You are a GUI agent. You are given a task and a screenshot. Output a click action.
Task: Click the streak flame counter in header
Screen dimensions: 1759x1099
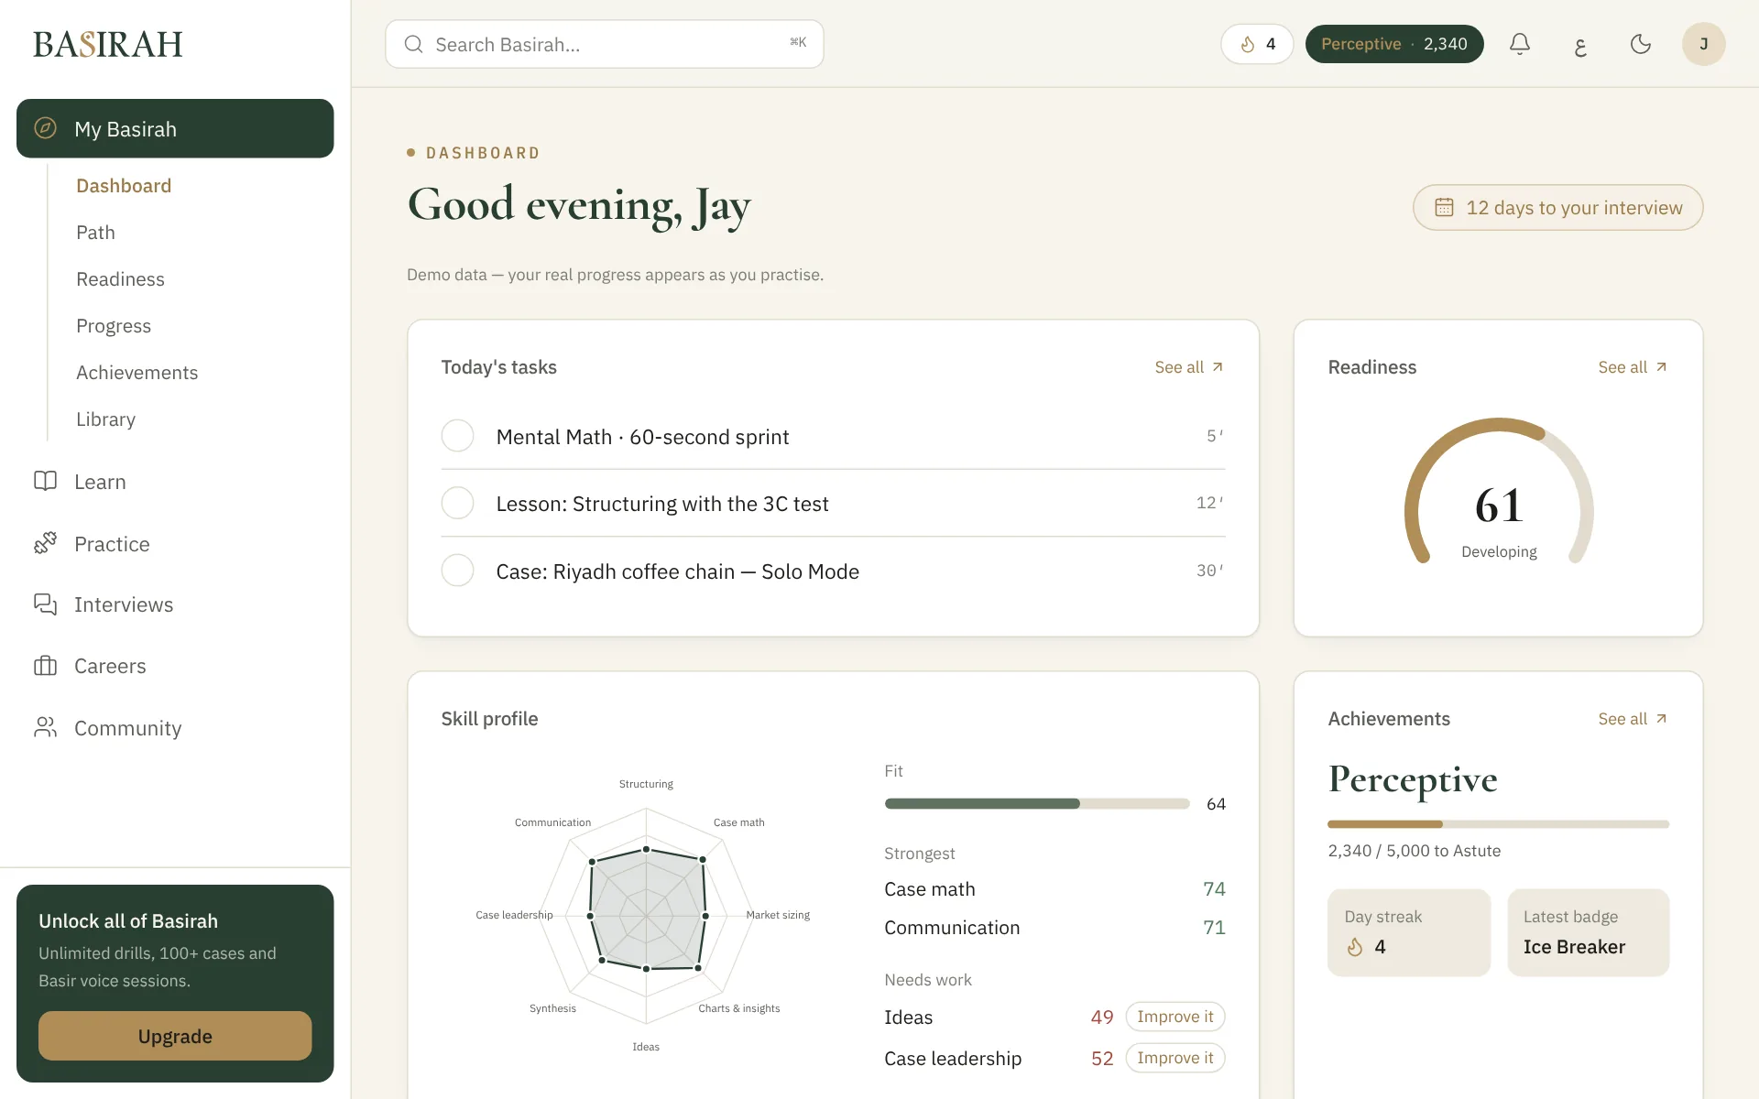click(1257, 44)
